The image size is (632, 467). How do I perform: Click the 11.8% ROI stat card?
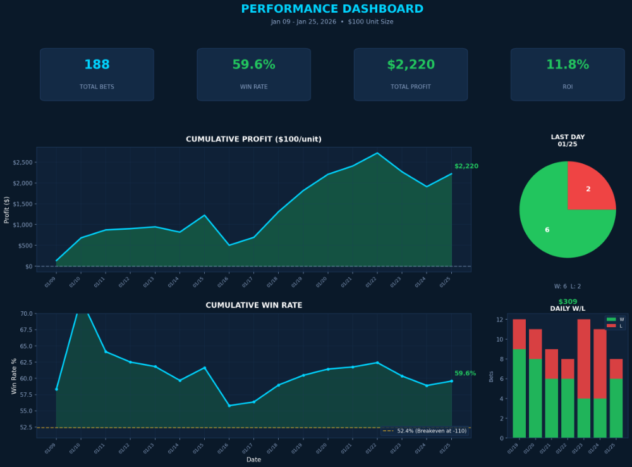click(x=567, y=74)
